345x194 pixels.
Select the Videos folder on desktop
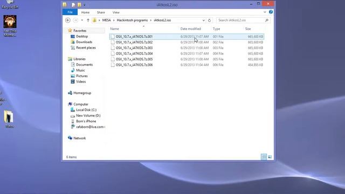coord(9,119)
